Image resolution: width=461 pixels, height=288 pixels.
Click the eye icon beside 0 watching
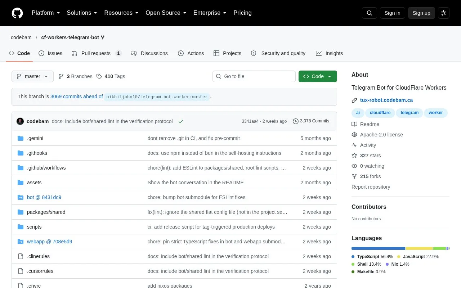tap(354, 166)
